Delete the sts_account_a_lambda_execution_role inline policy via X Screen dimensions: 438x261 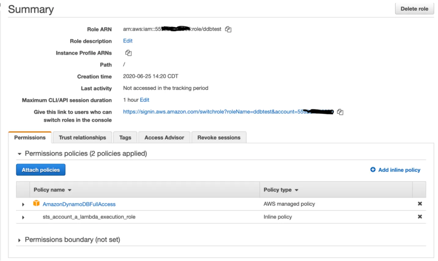[x=420, y=217]
